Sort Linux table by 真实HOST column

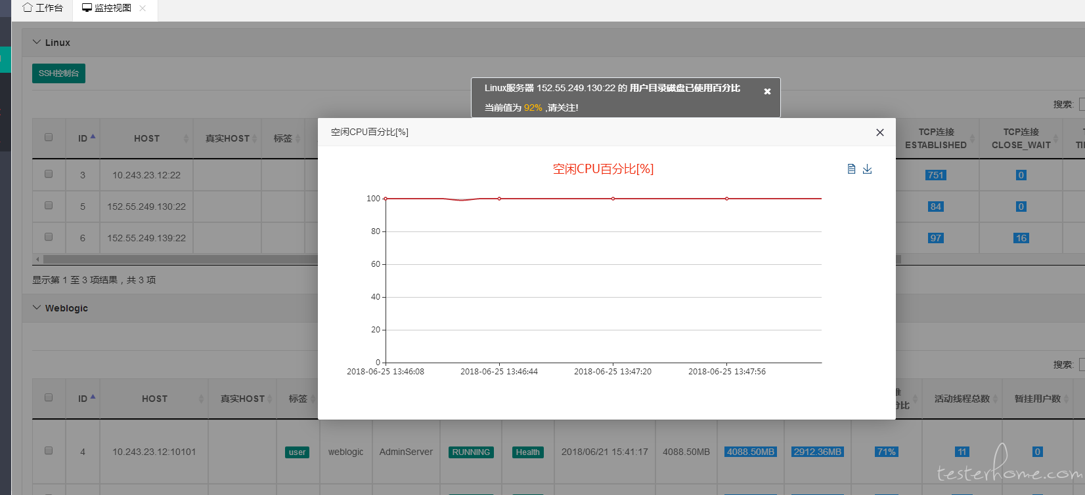click(x=227, y=138)
